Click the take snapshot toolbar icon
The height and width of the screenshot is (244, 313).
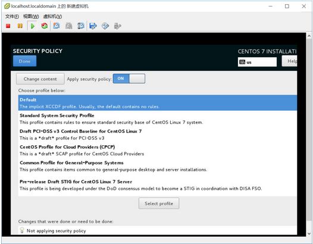coord(57,26)
